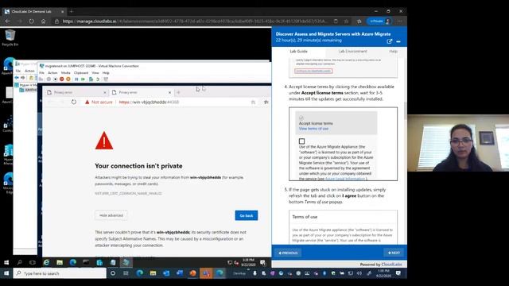The image size is (509, 286).
Task: Close the first Privacy error tab
Action: tap(104, 92)
